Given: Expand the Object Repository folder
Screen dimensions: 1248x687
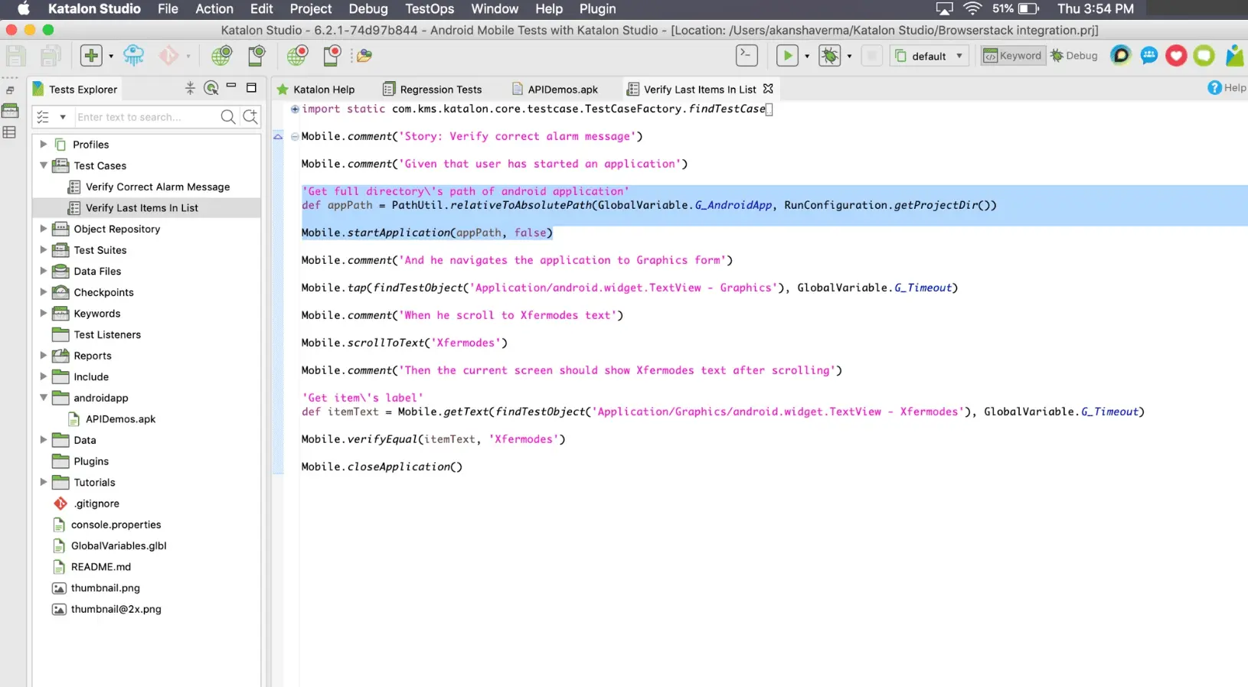Looking at the screenshot, I should 44,229.
